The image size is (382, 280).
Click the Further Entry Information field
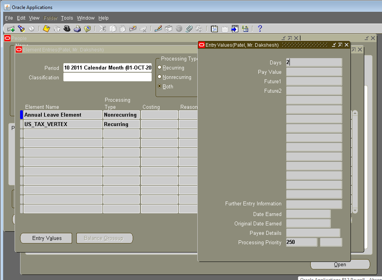[314, 205]
